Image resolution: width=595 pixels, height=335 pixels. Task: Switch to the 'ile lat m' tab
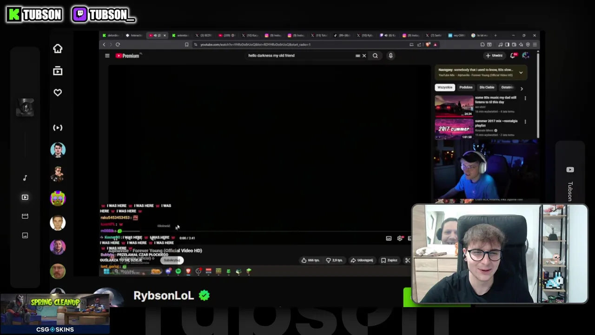(x=480, y=35)
